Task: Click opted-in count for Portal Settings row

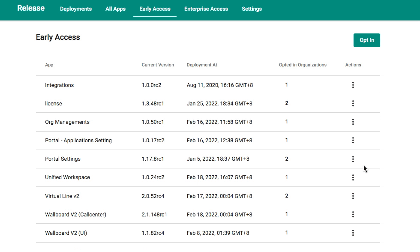Action: point(287,159)
